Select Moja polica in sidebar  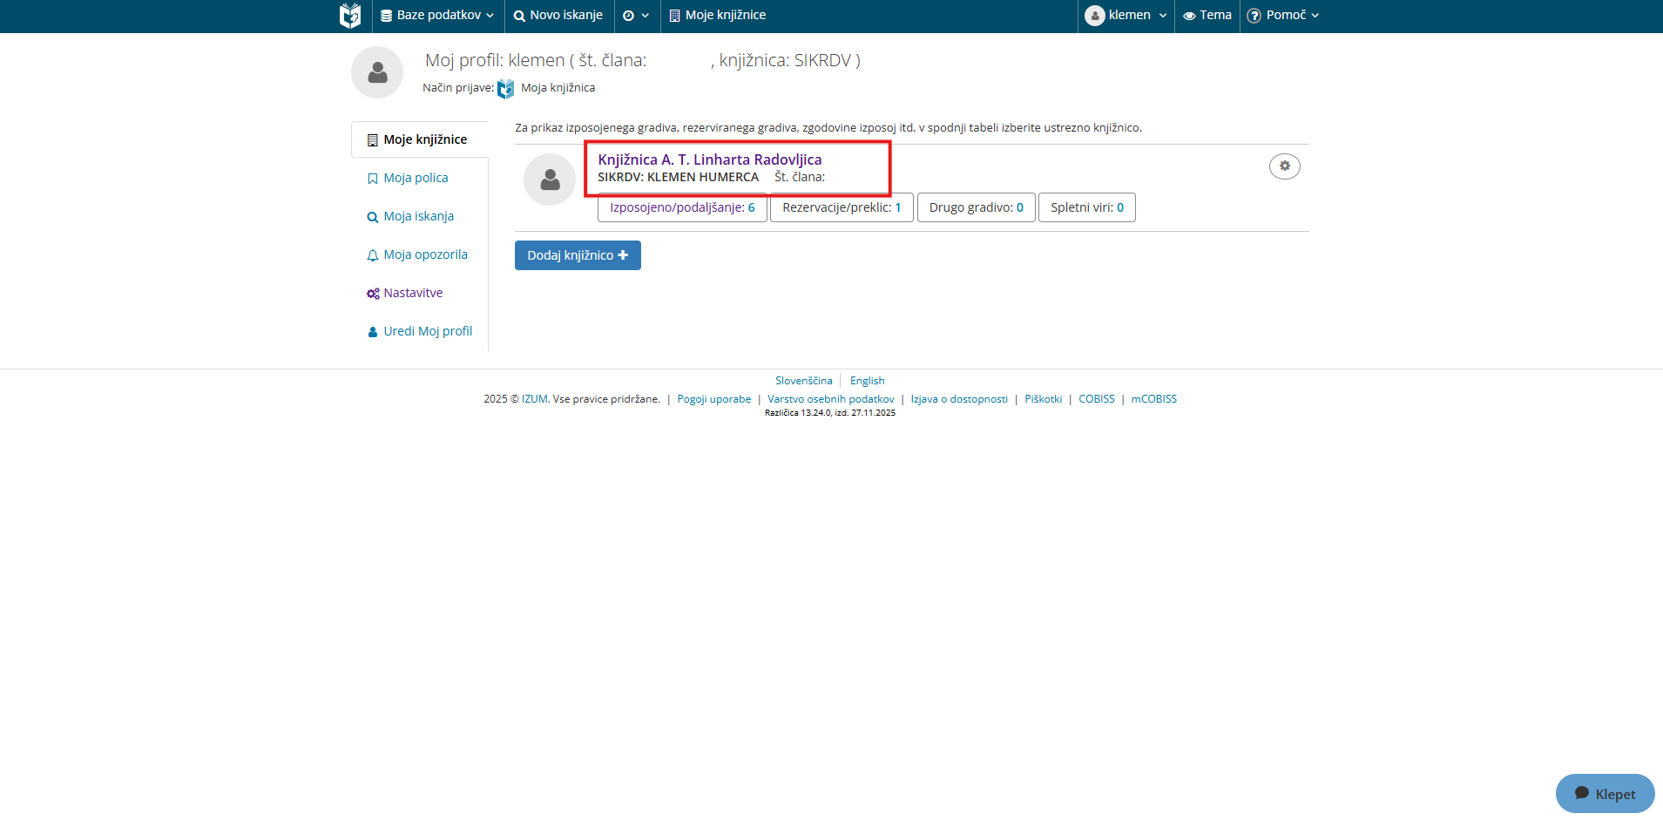click(x=416, y=178)
